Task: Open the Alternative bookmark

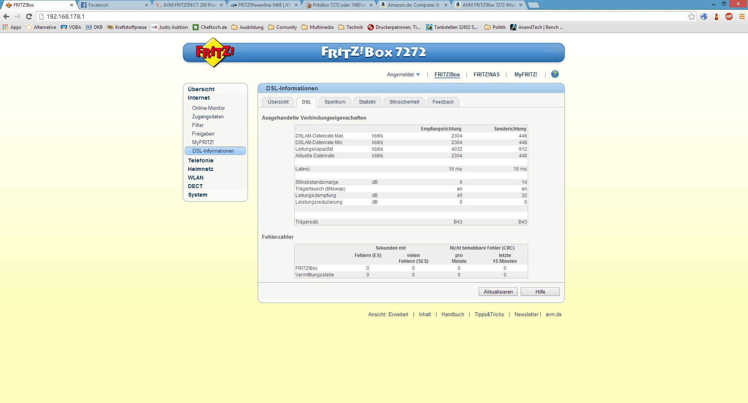Action: tap(41, 27)
